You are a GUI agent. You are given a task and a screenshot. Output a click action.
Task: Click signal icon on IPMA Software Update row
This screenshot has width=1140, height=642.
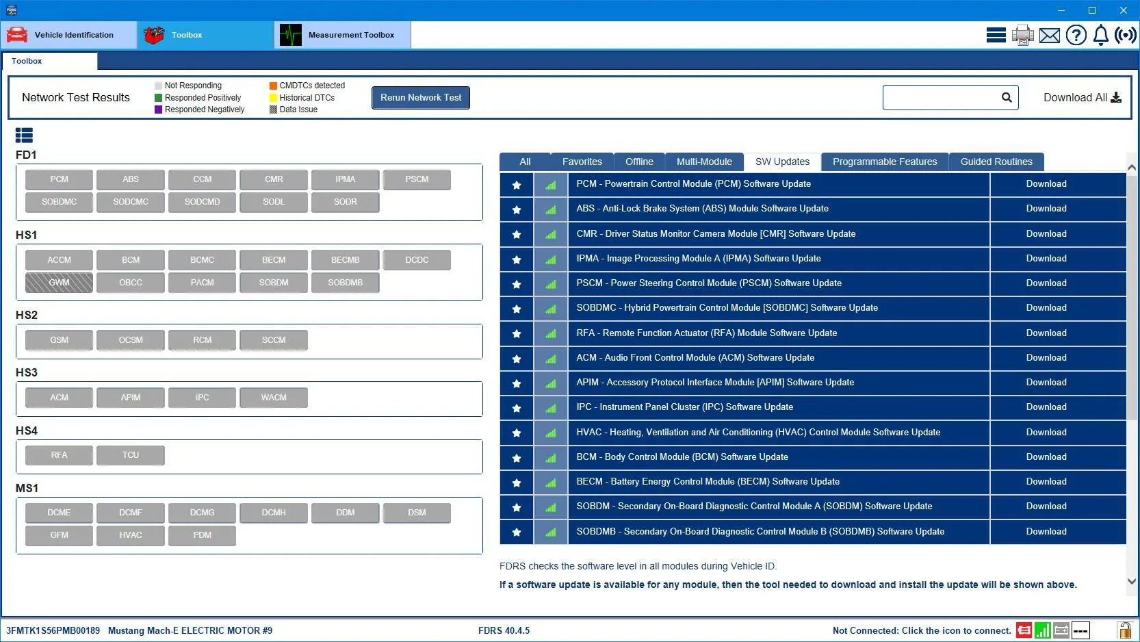pyautogui.click(x=551, y=259)
